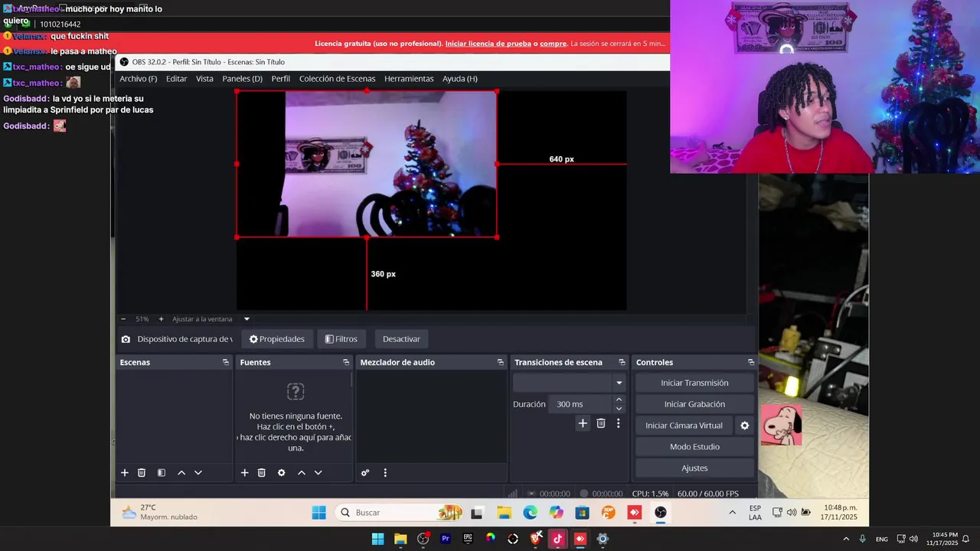Open Microsoft Edge in inner taskbar
Viewport: 980px width, 551px height.
(x=530, y=513)
